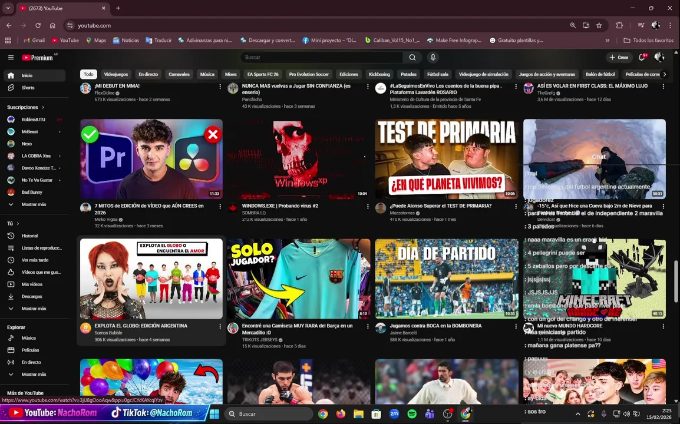Reload the page in Chrome

[x=38, y=25]
